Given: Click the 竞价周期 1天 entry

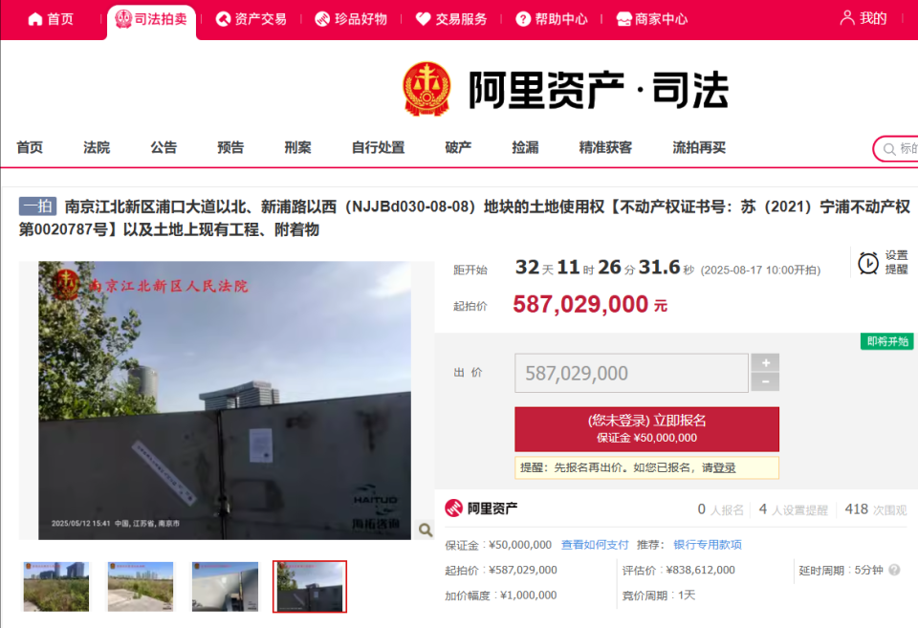Looking at the screenshot, I should pos(659,596).
